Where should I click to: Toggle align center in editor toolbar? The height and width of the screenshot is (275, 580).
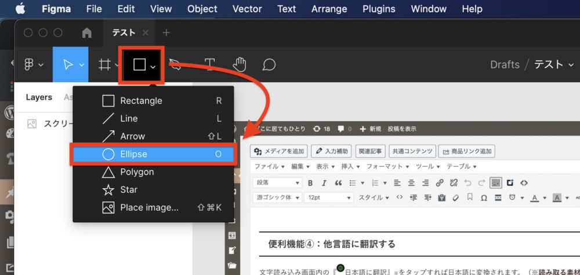411,183
